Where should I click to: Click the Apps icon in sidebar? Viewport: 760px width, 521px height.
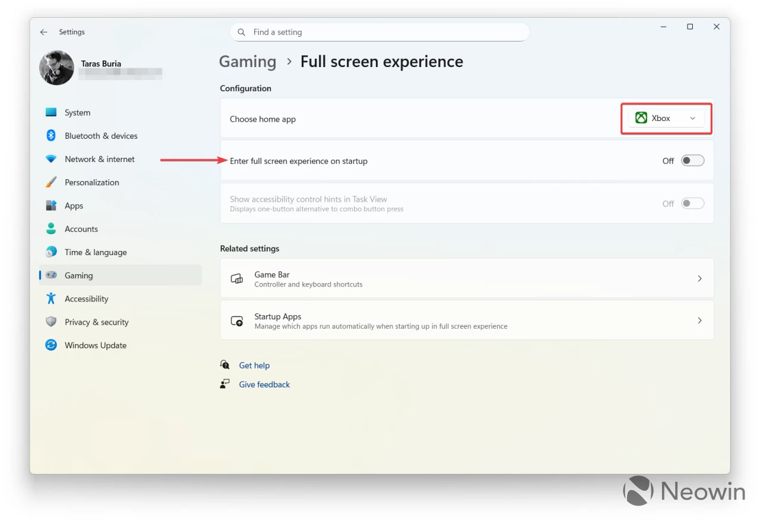pos(51,206)
